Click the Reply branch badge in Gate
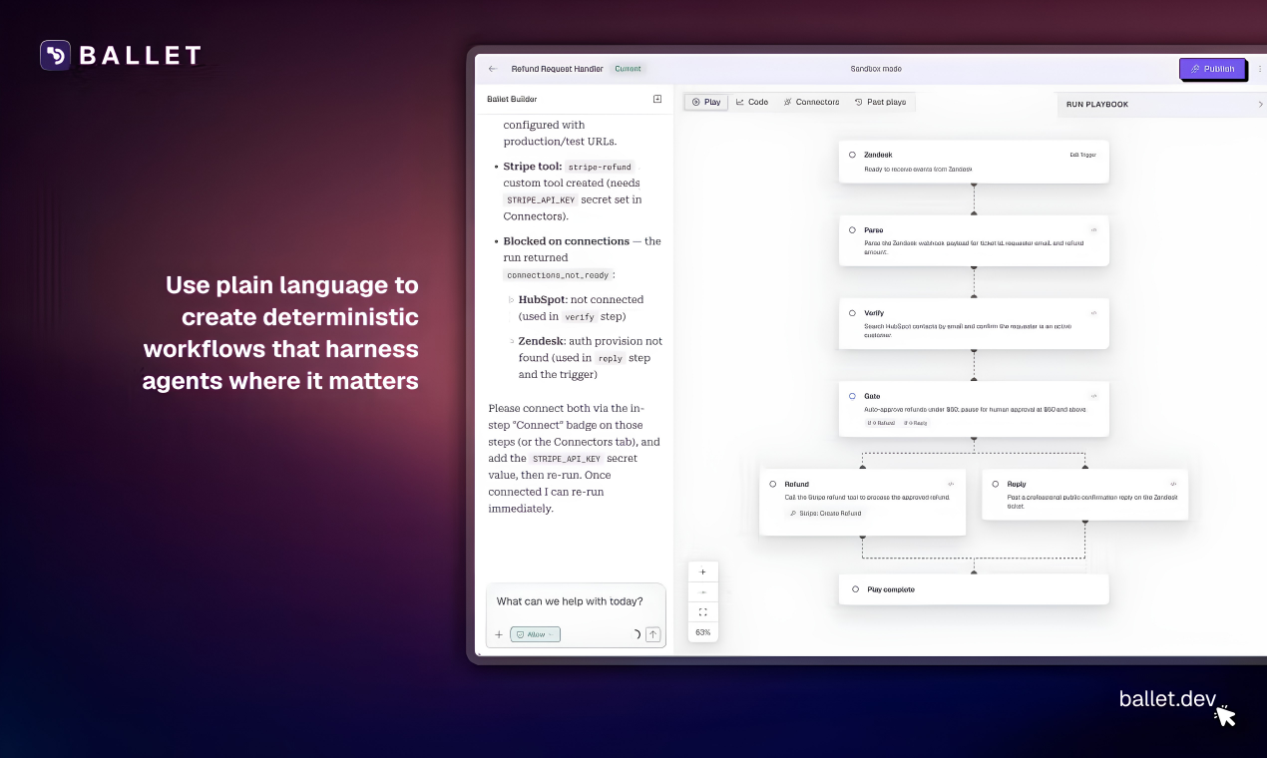This screenshot has height=758, width=1267. tap(916, 423)
